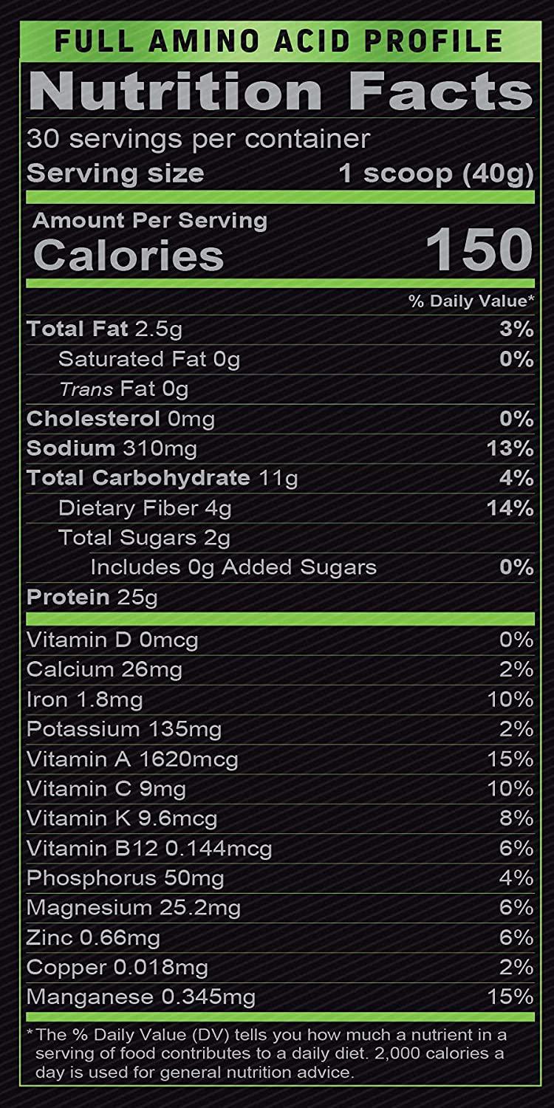
Task: Click the Includes 0g Added Sugars line
Action: [x=233, y=567]
